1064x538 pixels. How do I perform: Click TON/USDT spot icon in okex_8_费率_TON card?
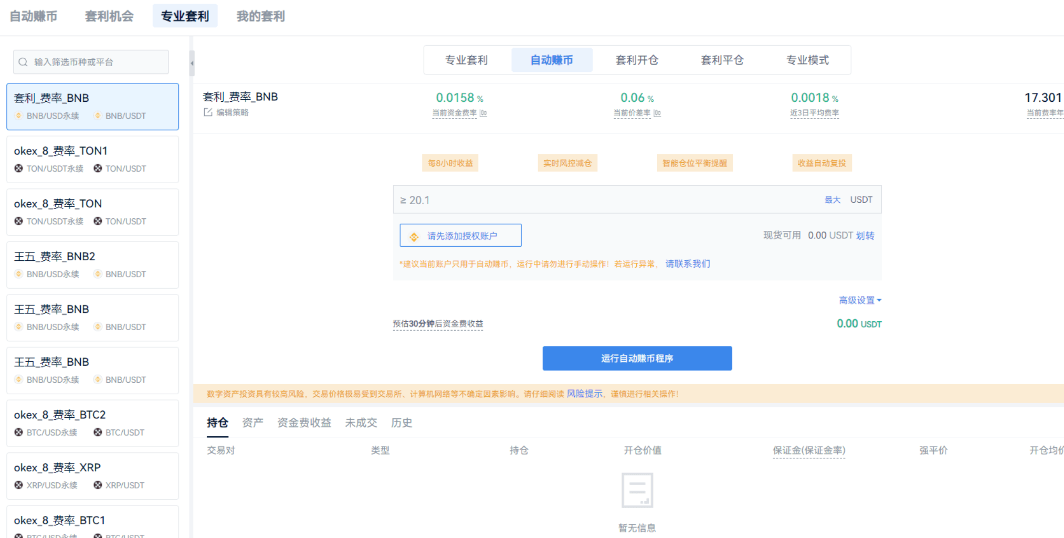[98, 221]
